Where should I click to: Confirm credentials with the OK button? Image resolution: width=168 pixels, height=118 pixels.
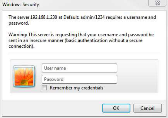tap(116, 108)
